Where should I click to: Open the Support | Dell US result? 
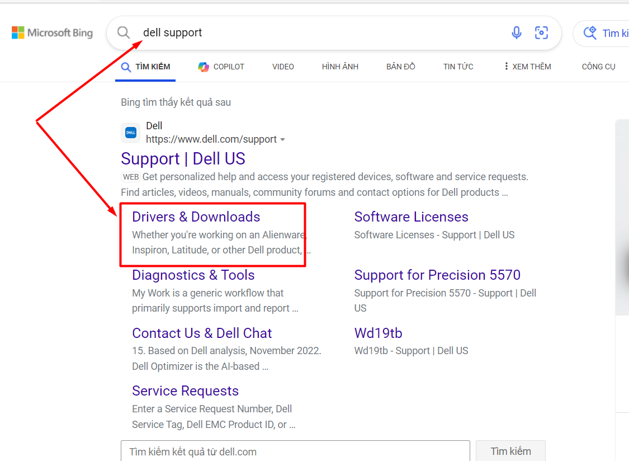183,159
